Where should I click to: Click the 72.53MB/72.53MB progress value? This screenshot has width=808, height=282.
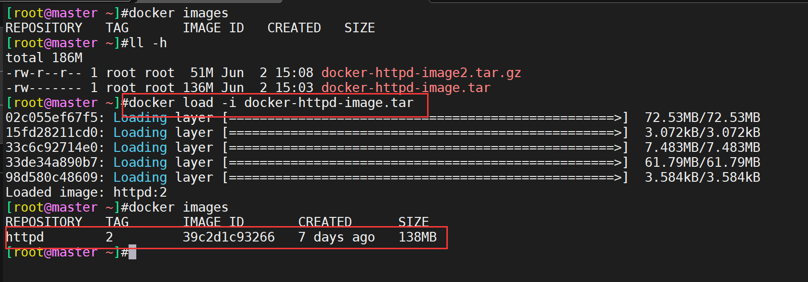pyautogui.click(x=703, y=118)
